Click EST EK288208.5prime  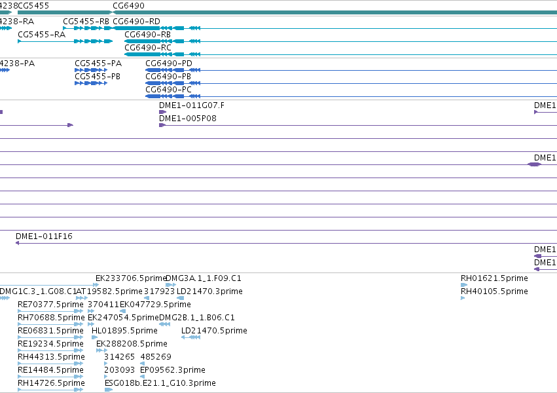[x=101, y=350]
